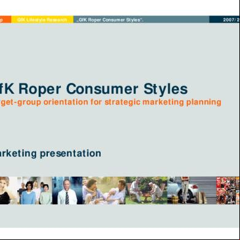The width and height of the screenshot is (240, 240).
Task: Click the red crowd photo at far right
Action: (228, 190)
